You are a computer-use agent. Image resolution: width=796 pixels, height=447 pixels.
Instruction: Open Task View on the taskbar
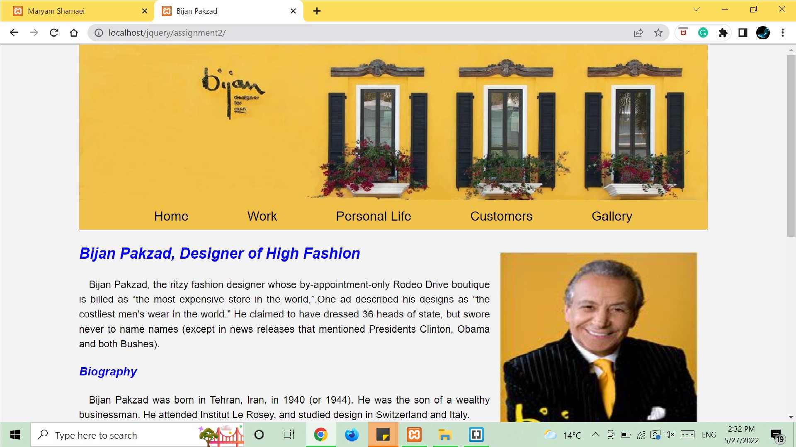[289, 435]
